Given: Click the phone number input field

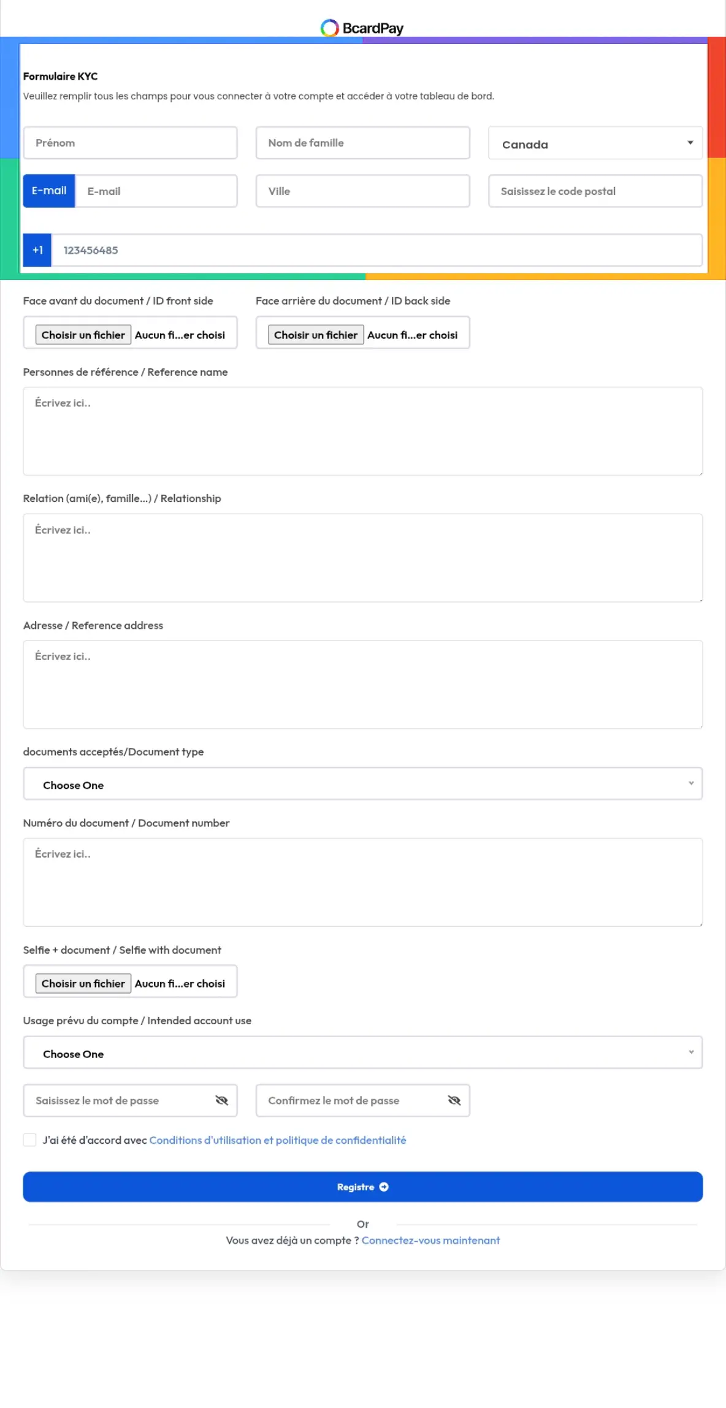Looking at the screenshot, I should pos(376,250).
